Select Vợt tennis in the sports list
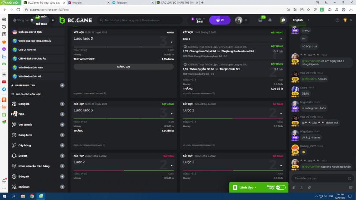This screenshot has height=200, width=356. point(25,125)
